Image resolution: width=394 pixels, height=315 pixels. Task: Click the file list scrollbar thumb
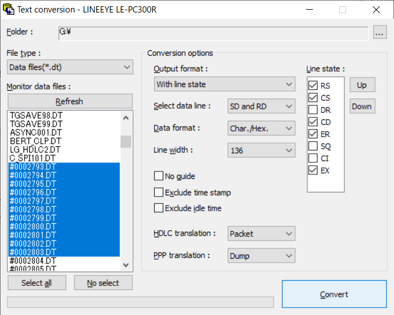pyautogui.click(x=126, y=142)
